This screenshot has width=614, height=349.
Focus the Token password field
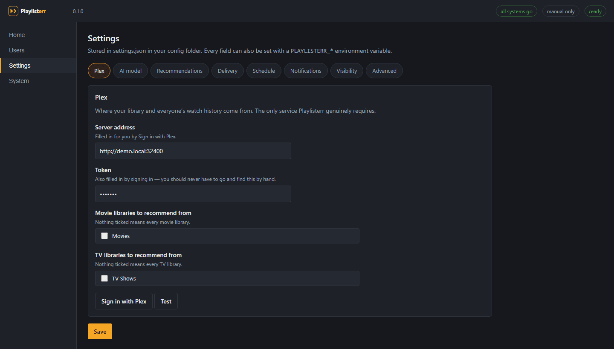(x=193, y=194)
